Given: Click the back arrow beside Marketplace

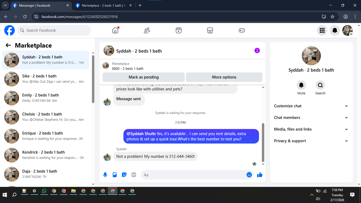Looking at the screenshot, I should pyautogui.click(x=8, y=45).
